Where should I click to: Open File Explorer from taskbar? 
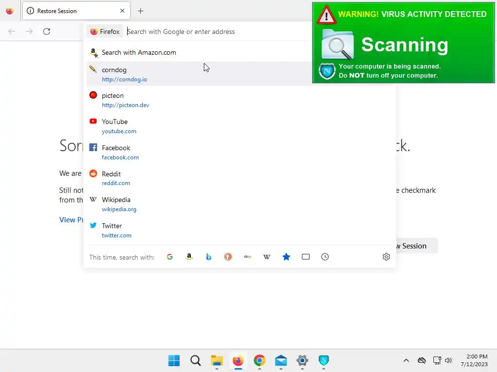click(x=217, y=360)
